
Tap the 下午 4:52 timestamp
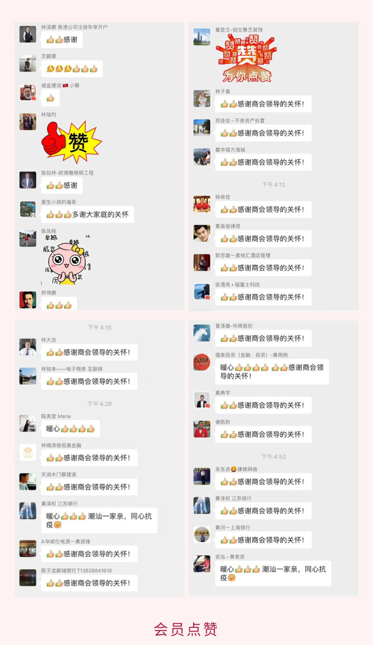pyautogui.click(x=273, y=456)
